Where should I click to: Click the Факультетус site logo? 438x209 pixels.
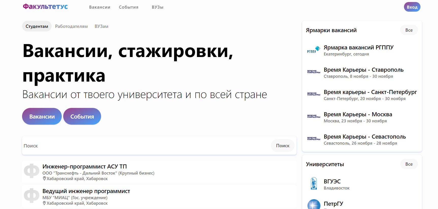pyautogui.click(x=45, y=7)
